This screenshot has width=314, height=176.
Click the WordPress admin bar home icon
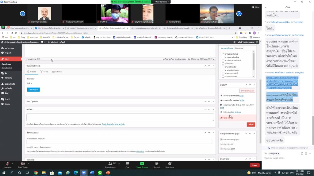pyautogui.click(x=2, y=42)
